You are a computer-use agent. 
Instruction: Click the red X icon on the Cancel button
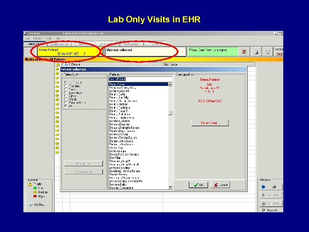coord(216,185)
